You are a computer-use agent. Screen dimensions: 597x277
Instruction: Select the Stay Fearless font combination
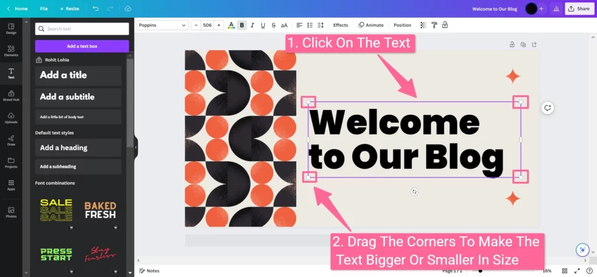click(100, 254)
